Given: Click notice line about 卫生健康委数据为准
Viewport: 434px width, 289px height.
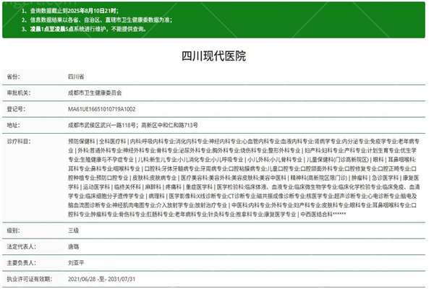Looking at the screenshot, I should coord(97,20).
